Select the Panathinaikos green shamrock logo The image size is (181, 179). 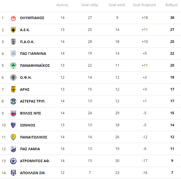point(13,66)
